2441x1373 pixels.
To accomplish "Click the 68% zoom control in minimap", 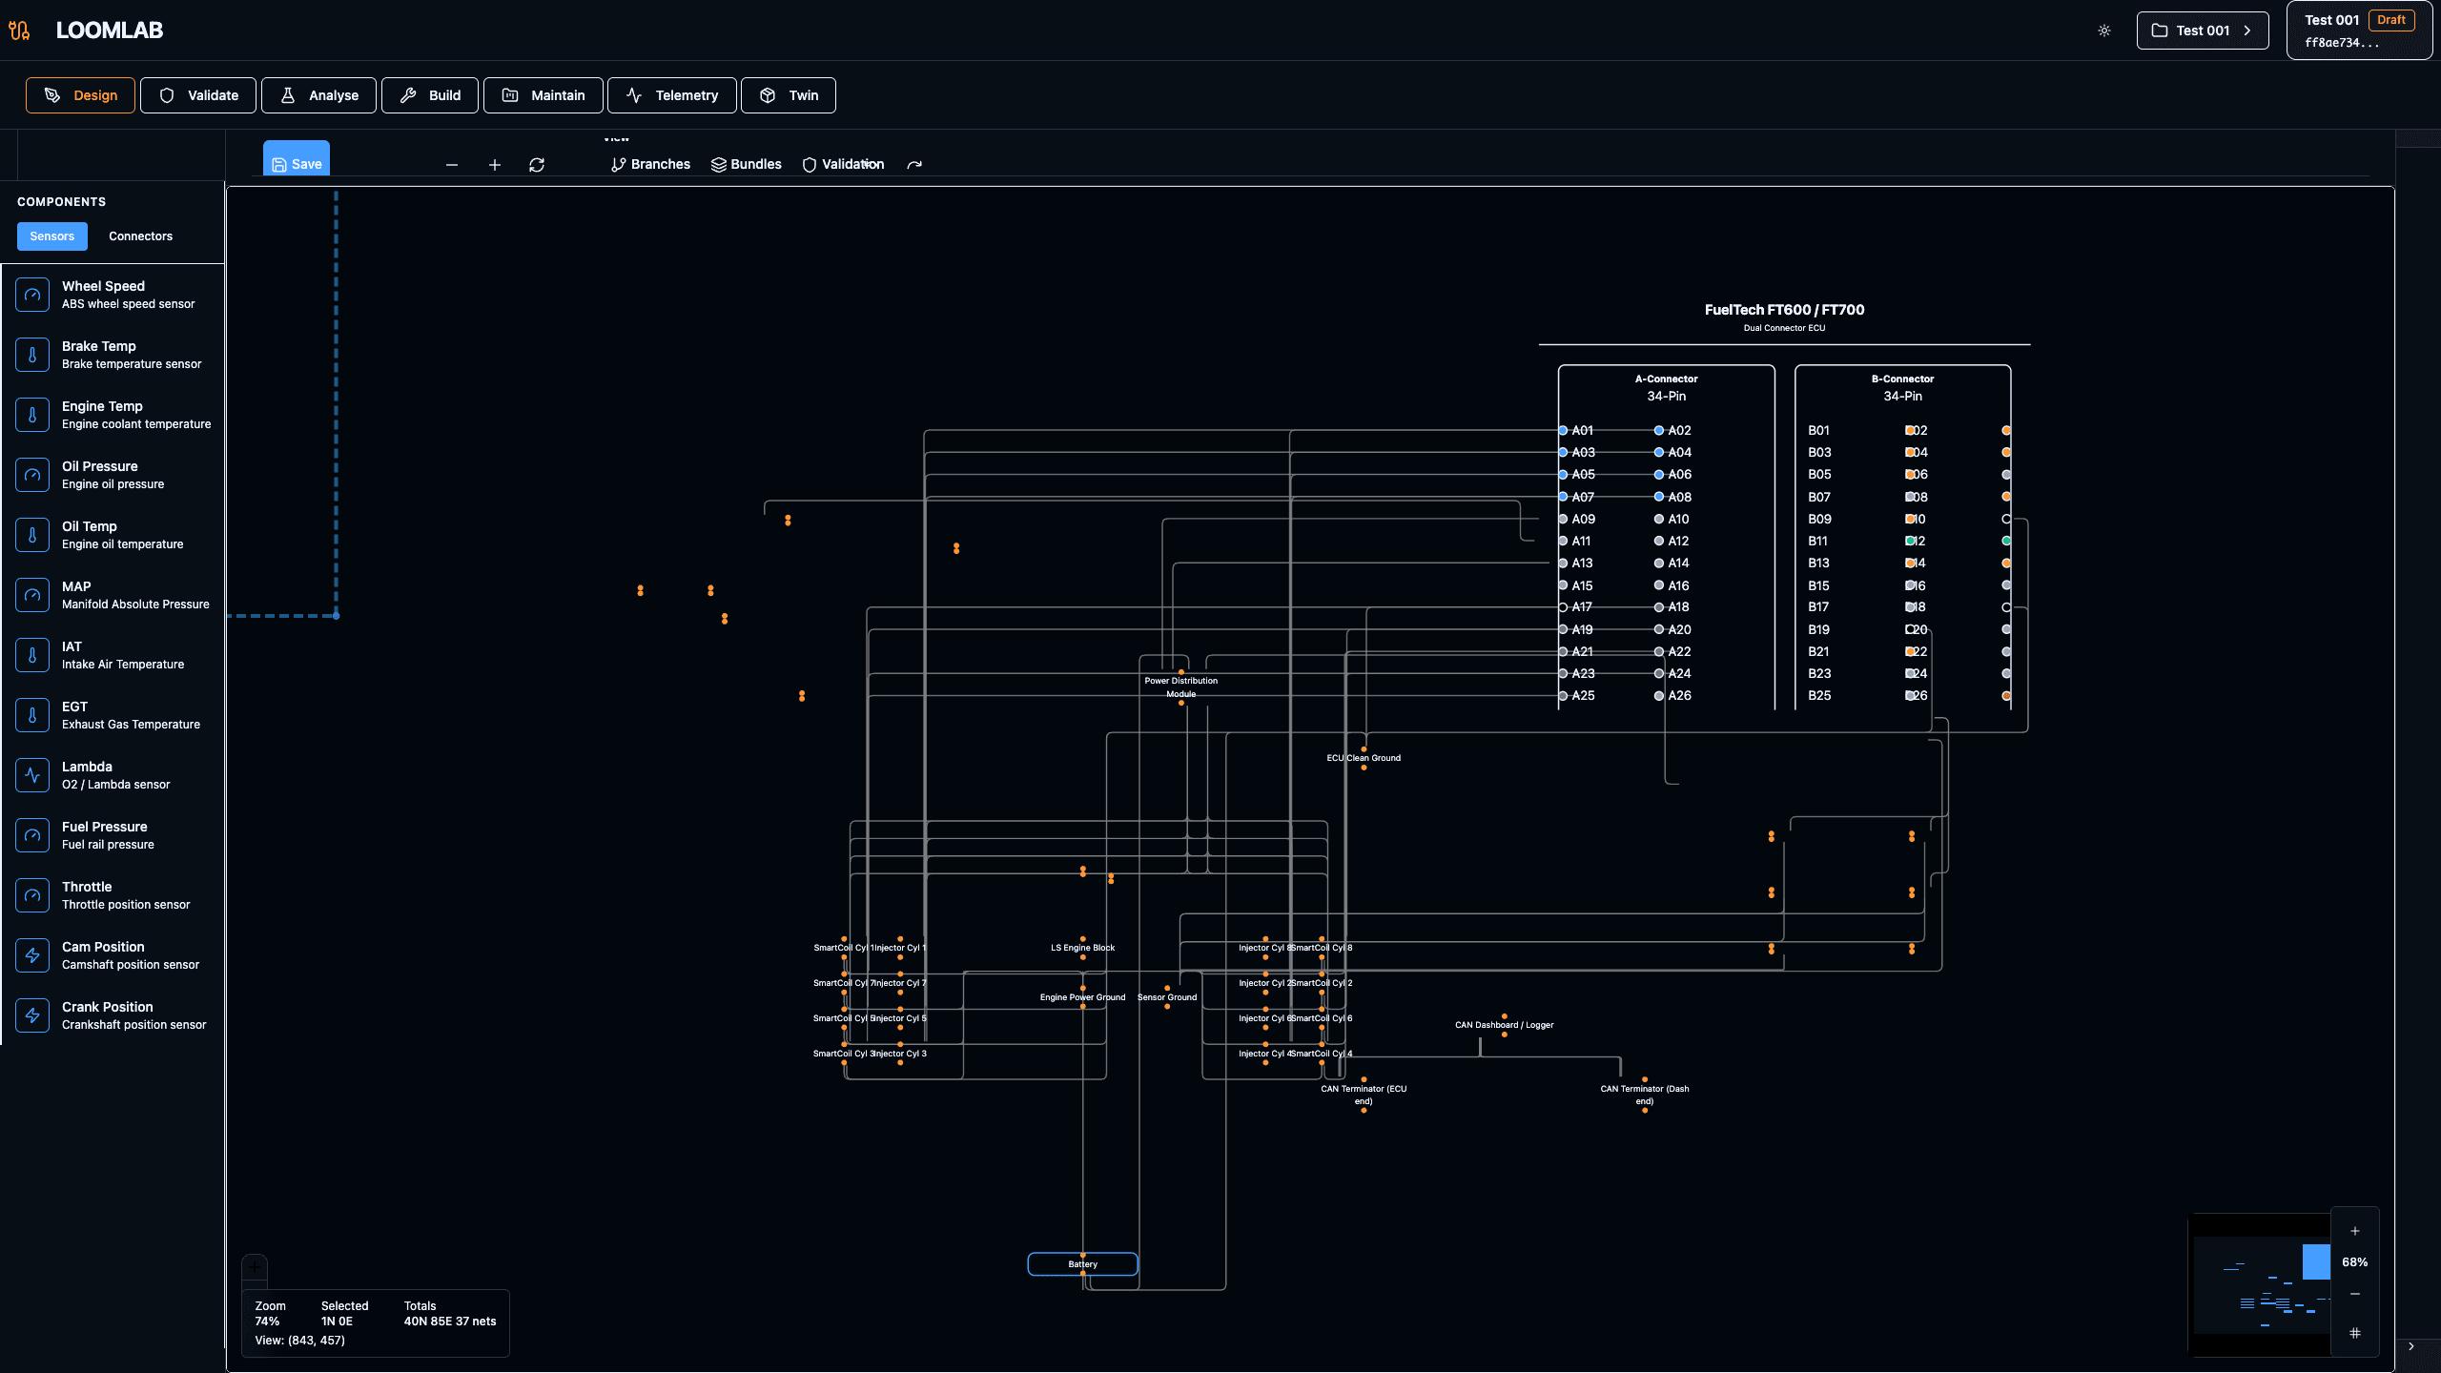I will pyautogui.click(x=2354, y=1261).
